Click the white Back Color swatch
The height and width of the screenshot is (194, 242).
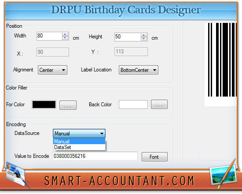(x=133, y=104)
